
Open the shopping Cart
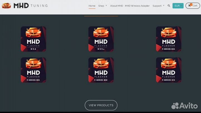[193, 6]
